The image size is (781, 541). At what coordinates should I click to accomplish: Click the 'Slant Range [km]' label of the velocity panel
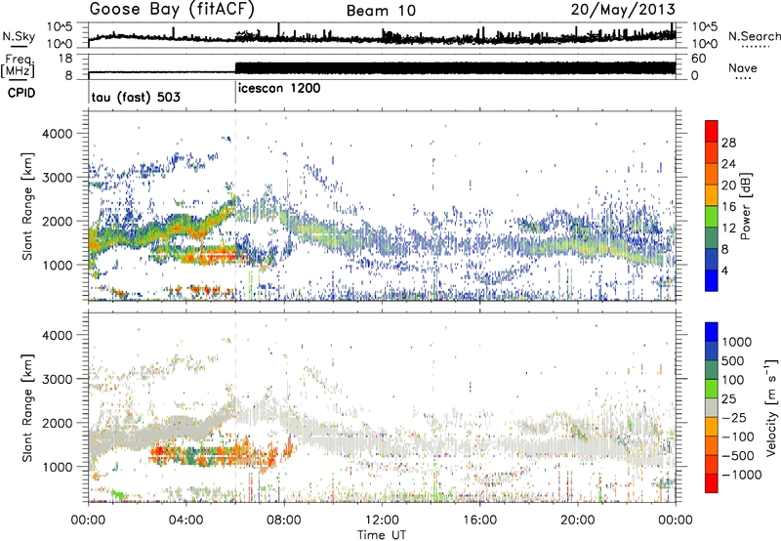28,408
